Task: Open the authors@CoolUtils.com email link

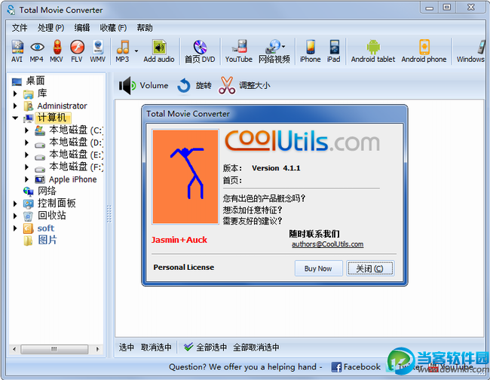Action: pos(327,244)
